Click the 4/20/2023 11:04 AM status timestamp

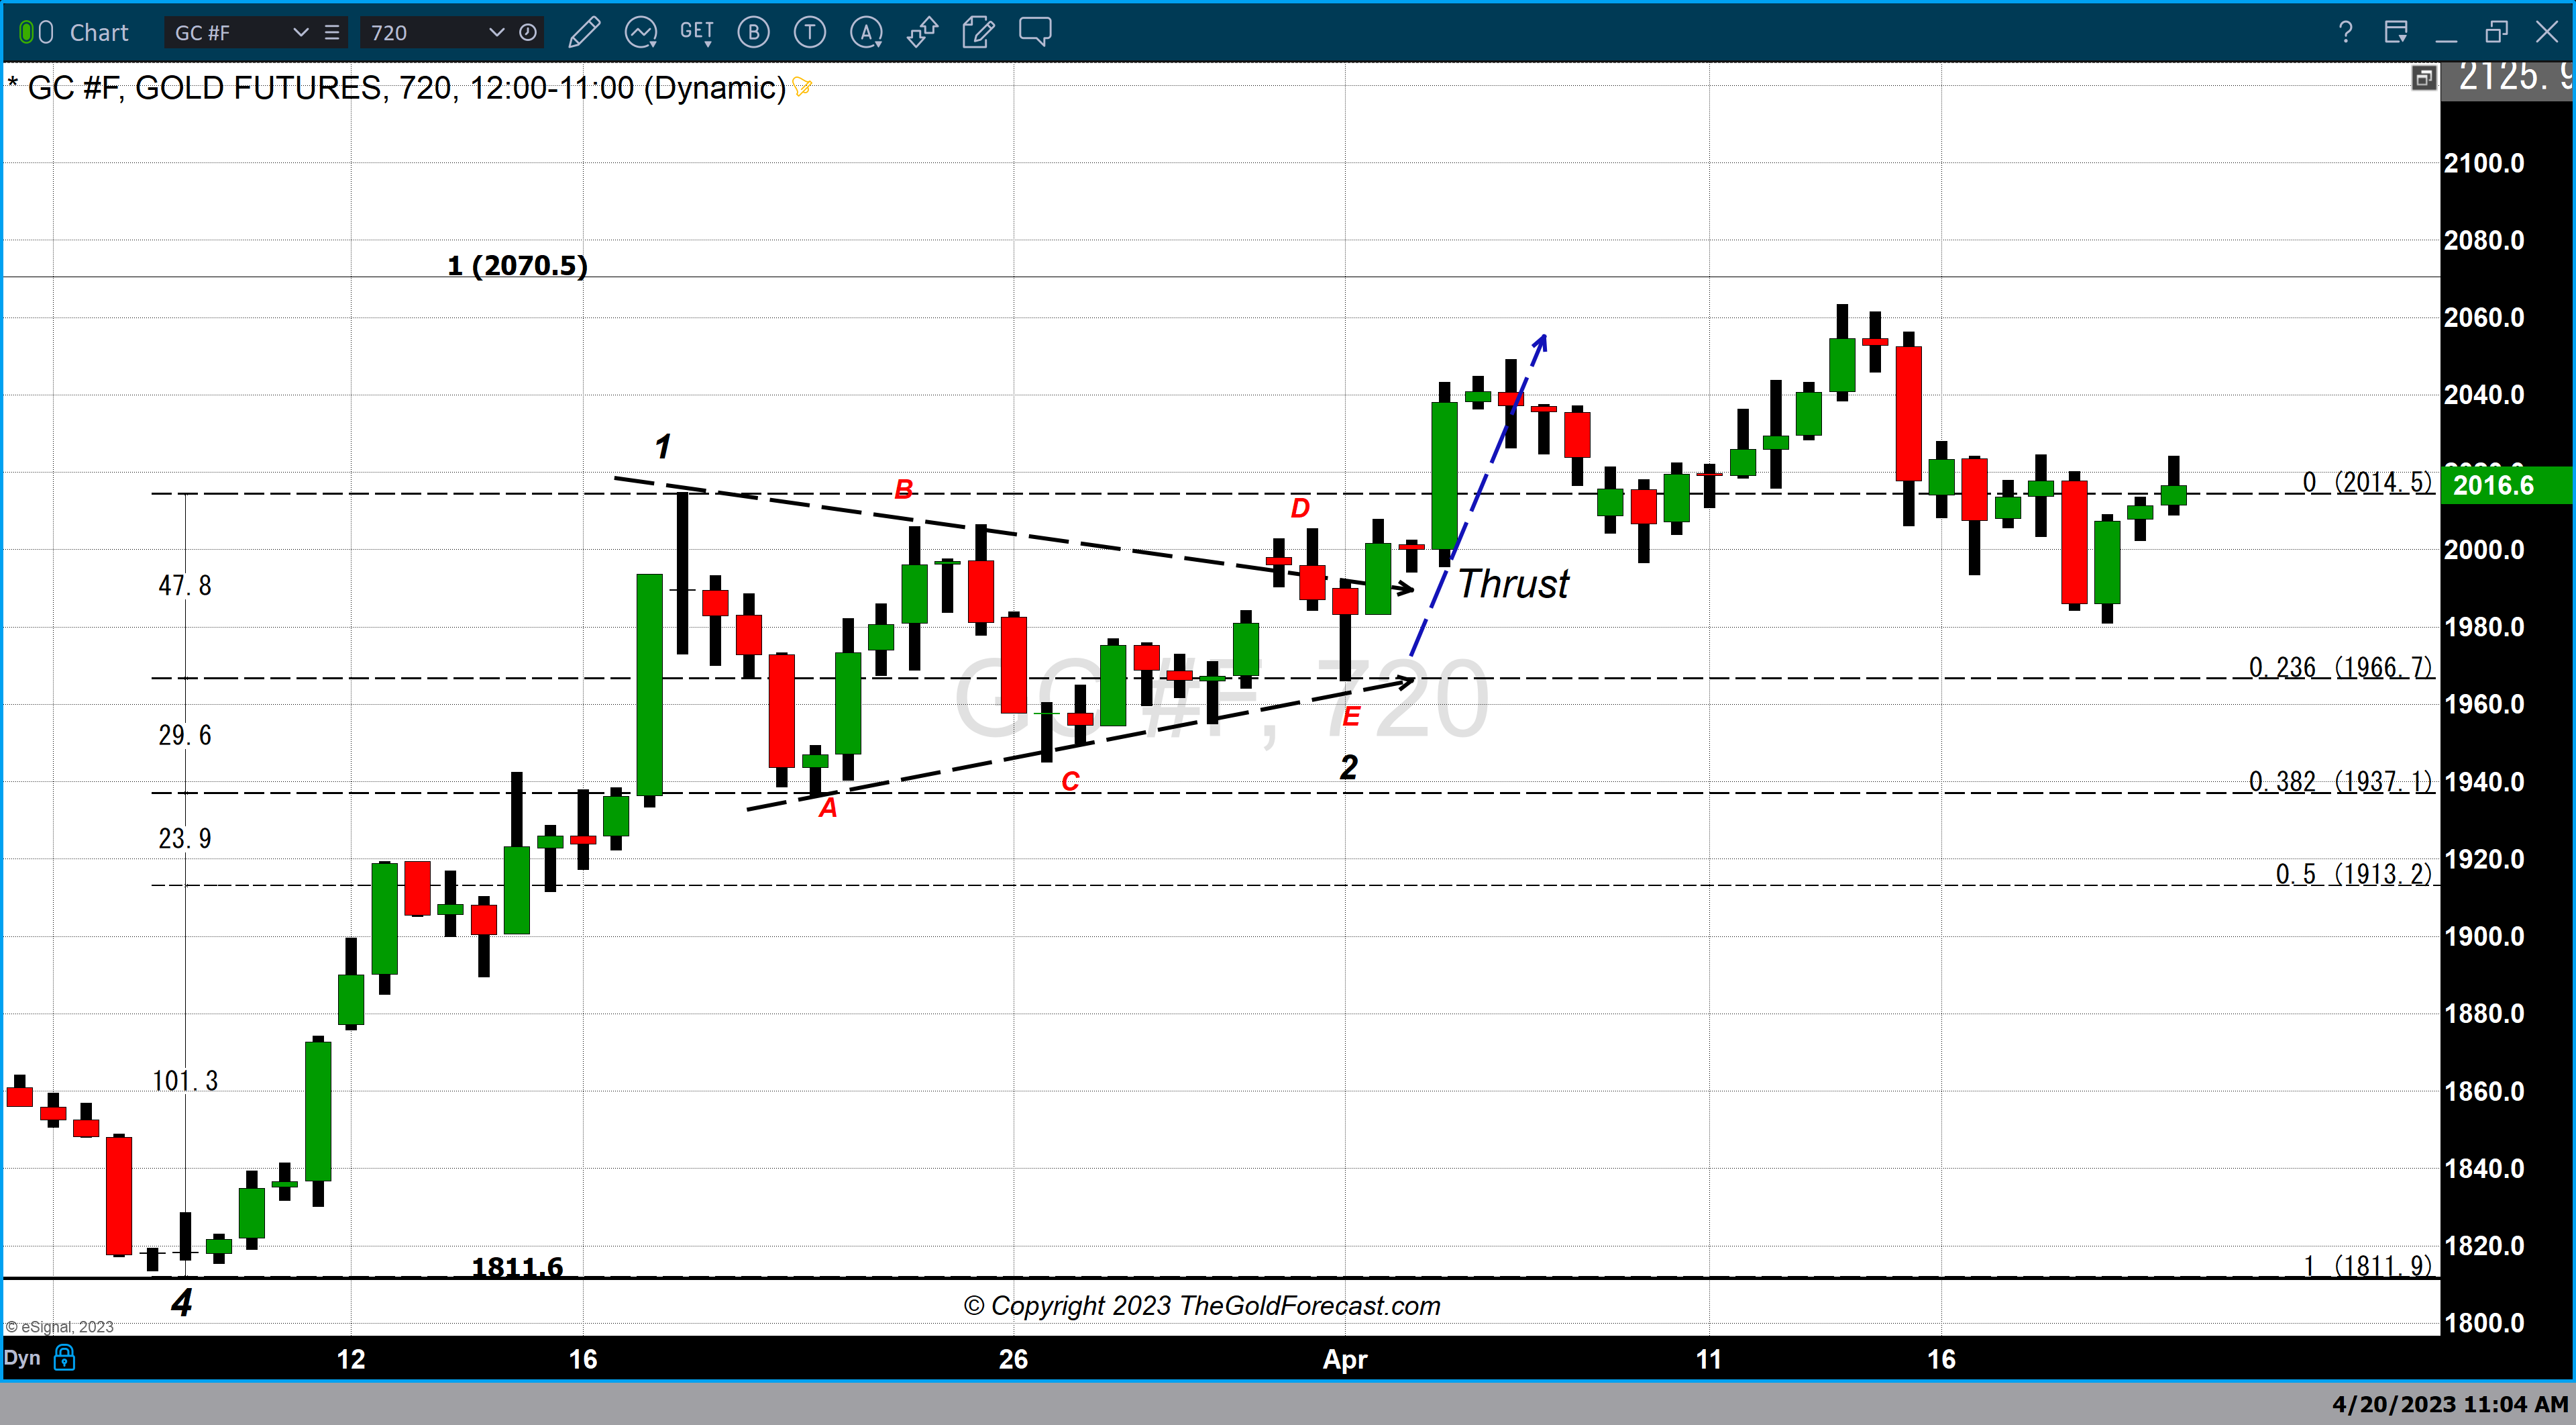pos(2451,1404)
